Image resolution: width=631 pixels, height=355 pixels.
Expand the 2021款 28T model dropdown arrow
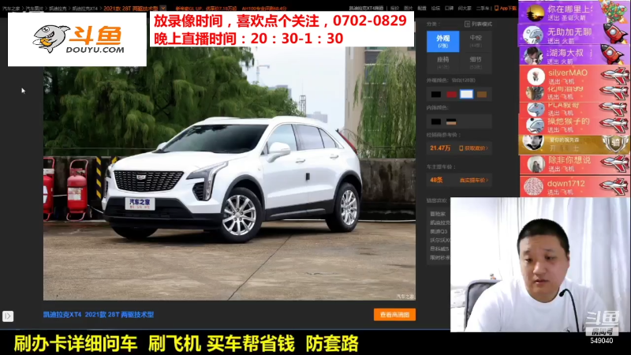[163, 8]
